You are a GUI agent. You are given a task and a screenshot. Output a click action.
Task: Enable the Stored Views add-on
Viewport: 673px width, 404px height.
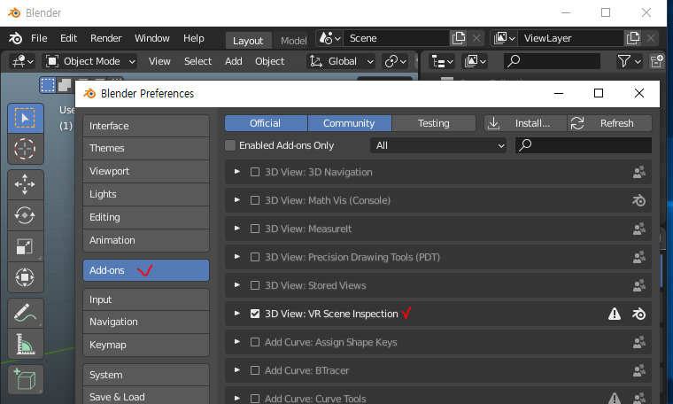point(255,285)
